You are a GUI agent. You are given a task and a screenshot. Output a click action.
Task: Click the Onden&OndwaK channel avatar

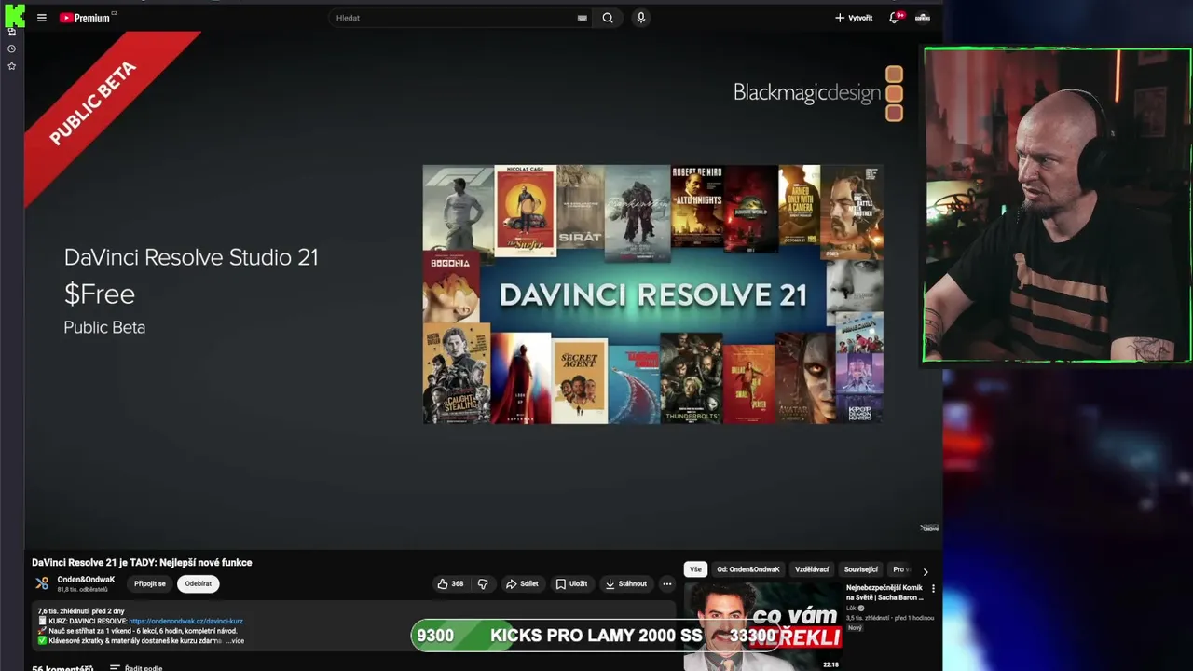(x=42, y=583)
